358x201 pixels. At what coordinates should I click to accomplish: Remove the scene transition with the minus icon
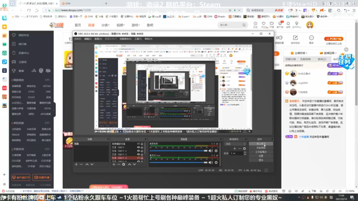click(x=239, y=149)
